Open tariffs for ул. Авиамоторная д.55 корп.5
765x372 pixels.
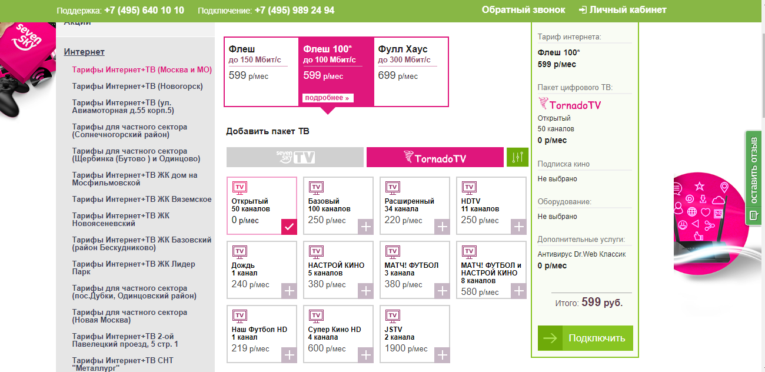coord(124,107)
